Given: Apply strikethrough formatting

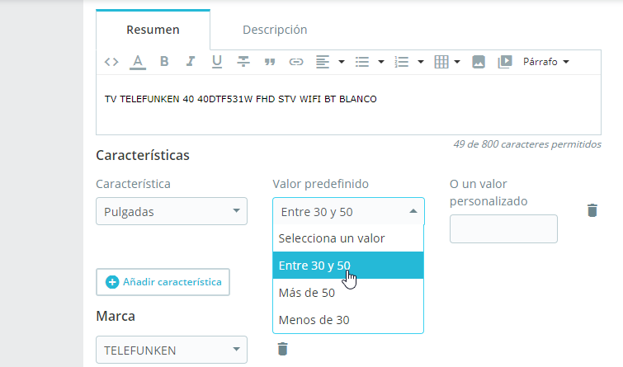Looking at the screenshot, I should coord(243,62).
